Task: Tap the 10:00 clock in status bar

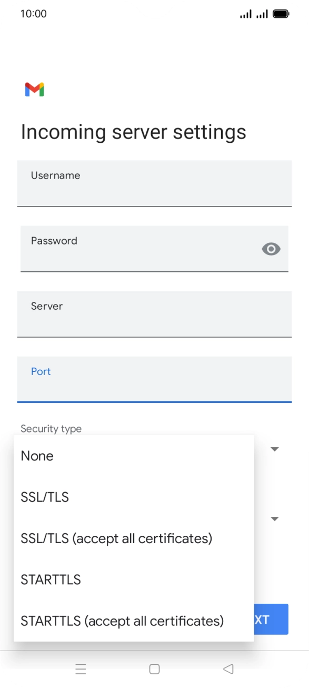Action: [34, 14]
